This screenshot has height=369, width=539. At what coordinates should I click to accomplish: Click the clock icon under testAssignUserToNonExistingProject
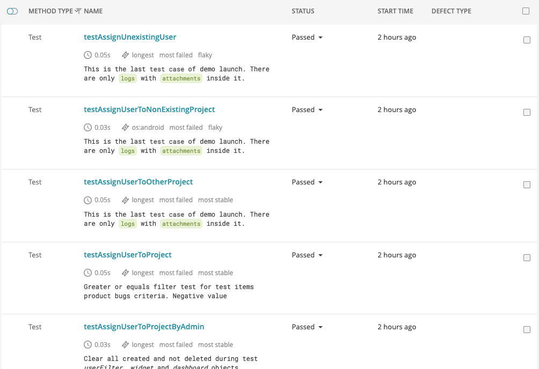[x=88, y=128]
